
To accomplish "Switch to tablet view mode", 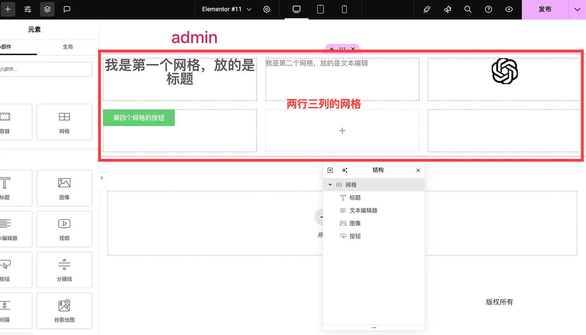I will coord(320,9).
